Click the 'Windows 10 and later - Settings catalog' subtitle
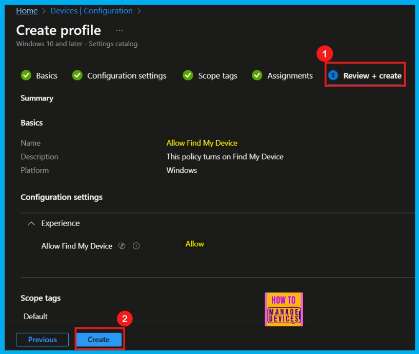This screenshot has height=354, width=419. 77,44
